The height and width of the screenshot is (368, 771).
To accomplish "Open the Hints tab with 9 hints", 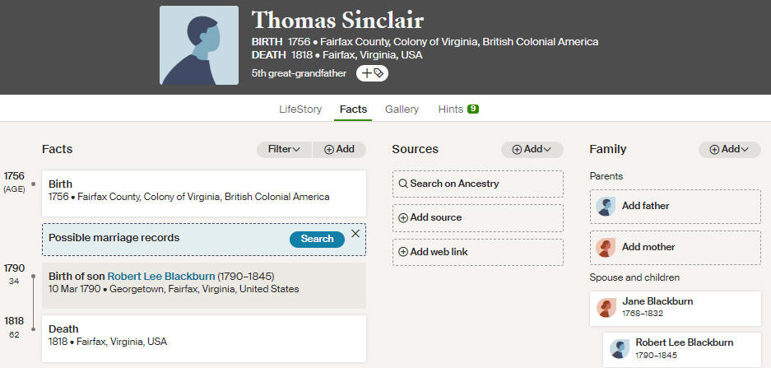I will pyautogui.click(x=458, y=109).
